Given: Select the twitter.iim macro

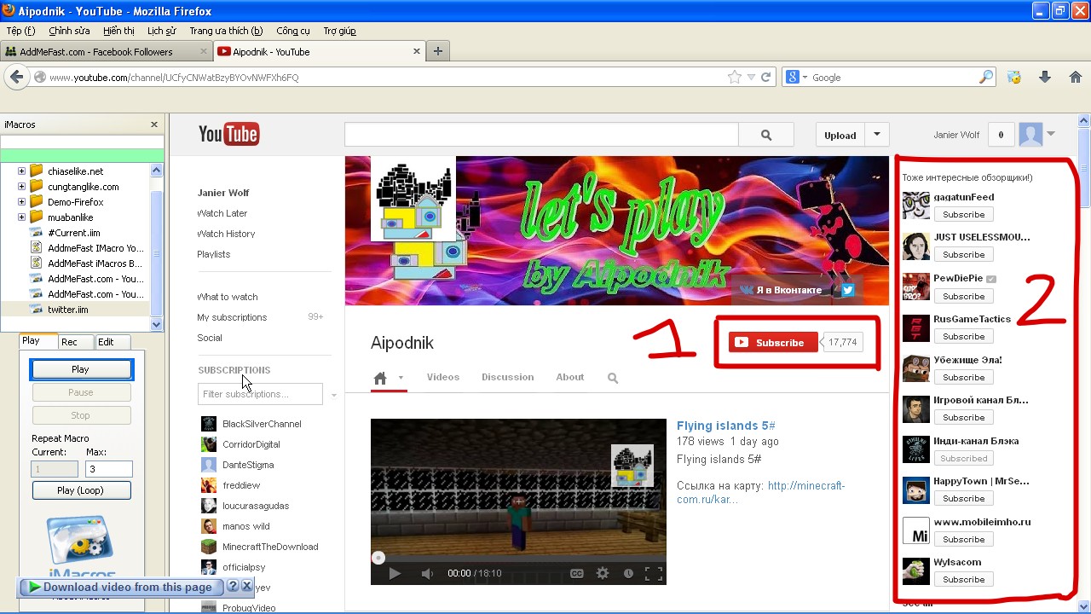Looking at the screenshot, I should [68, 310].
